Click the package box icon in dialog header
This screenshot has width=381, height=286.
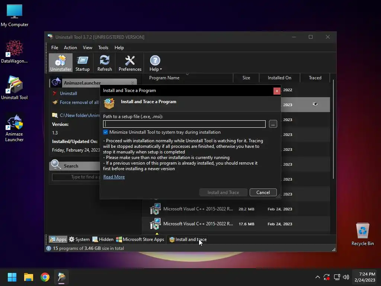(109, 104)
